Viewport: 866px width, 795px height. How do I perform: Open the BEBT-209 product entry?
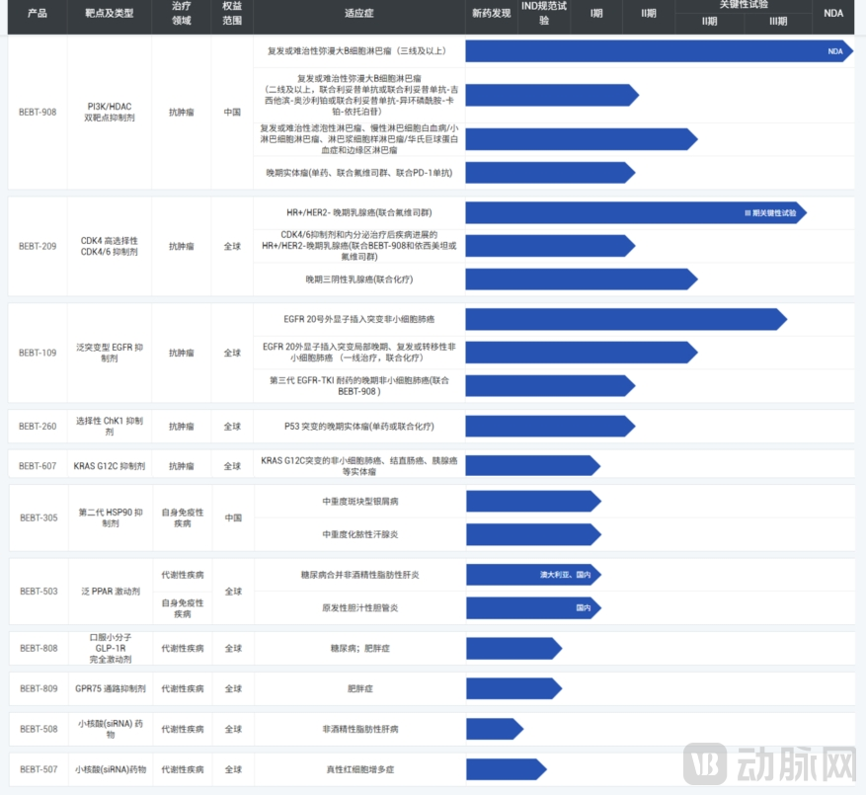click(x=38, y=247)
